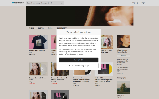159x99 pixels.
Task: Switch to the music tab
Action: pyautogui.click(x=32, y=28)
